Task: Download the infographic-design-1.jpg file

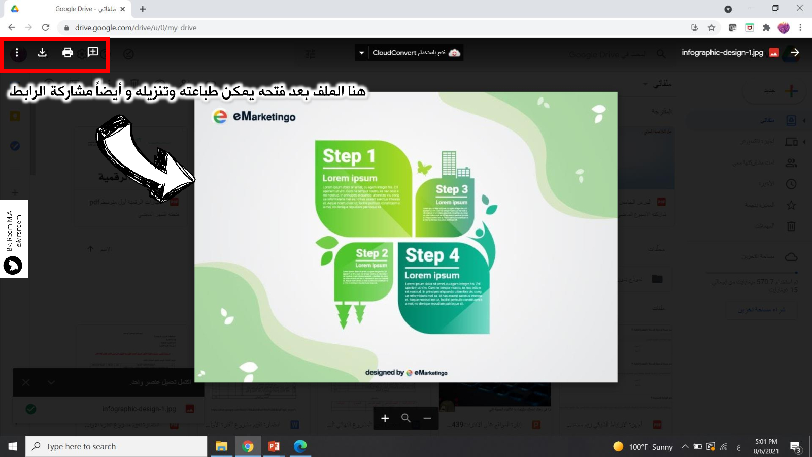Action: [x=42, y=53]
